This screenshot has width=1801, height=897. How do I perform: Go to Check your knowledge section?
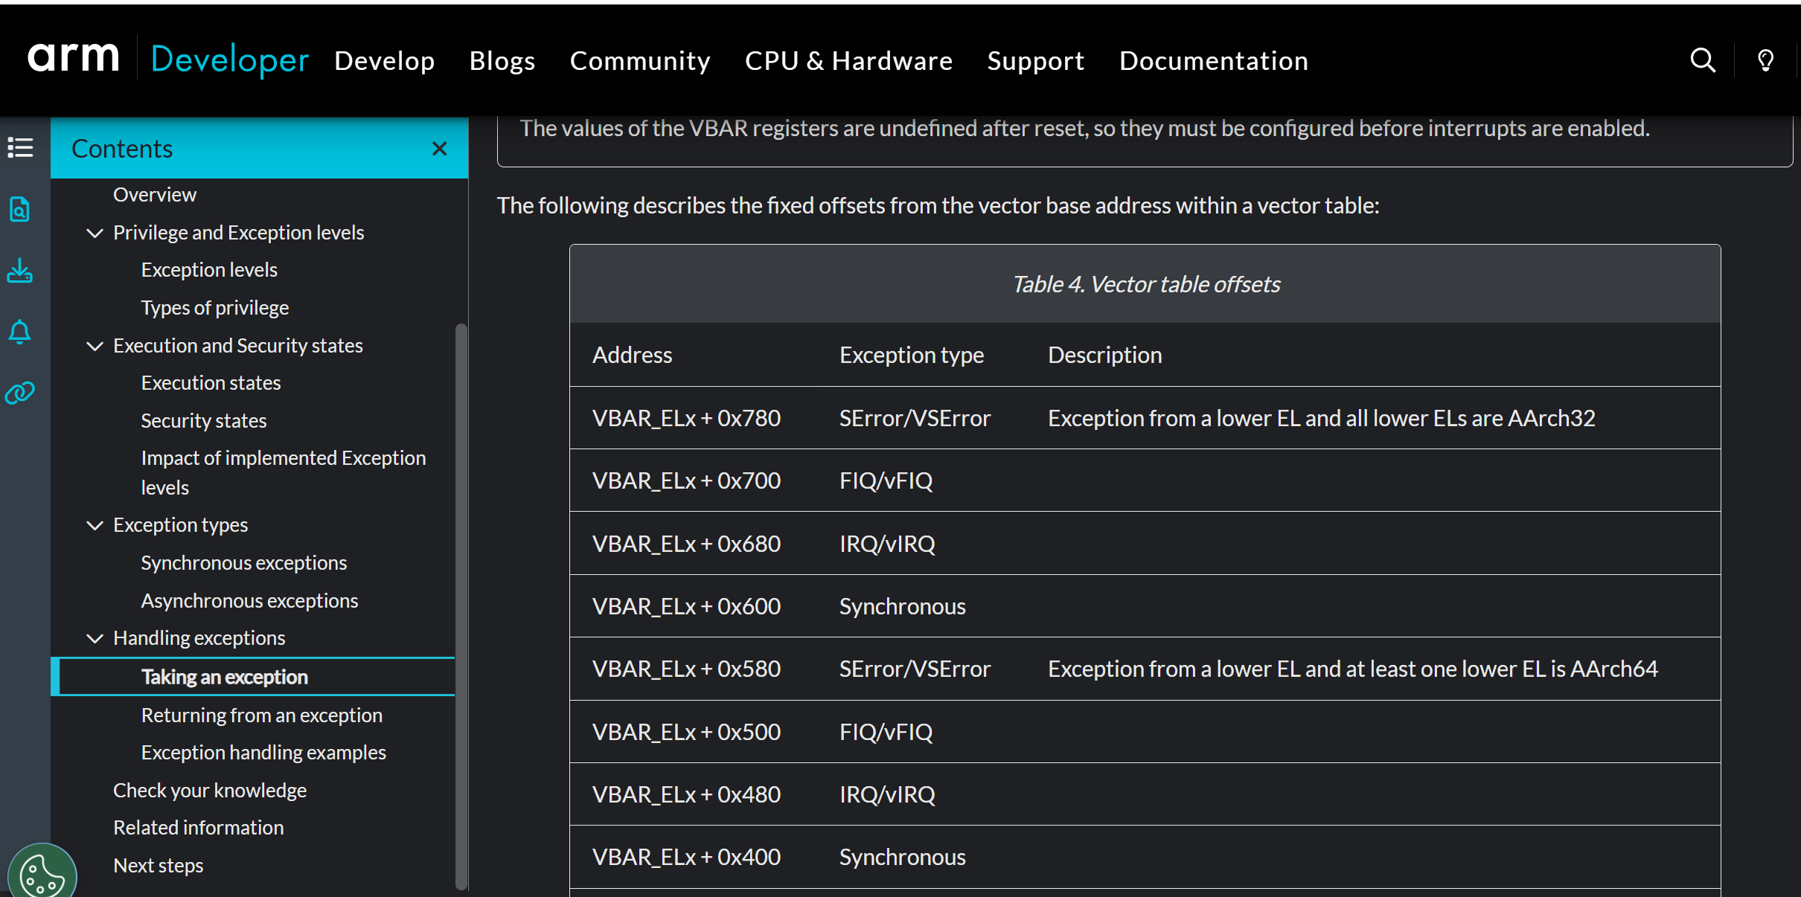click(209, 791)
